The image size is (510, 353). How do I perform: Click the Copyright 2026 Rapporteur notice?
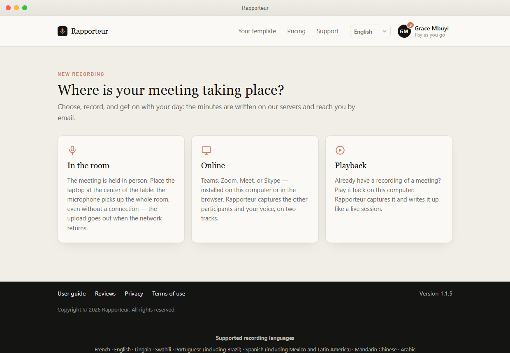(x=116, y=309)
